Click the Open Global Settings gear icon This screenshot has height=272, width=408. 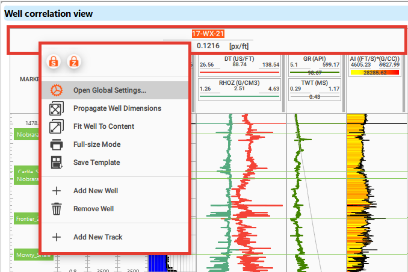(57, 90)
